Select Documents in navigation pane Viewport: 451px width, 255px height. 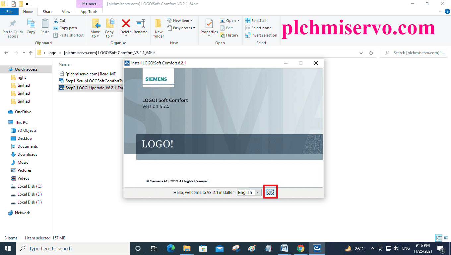[28, 146]
